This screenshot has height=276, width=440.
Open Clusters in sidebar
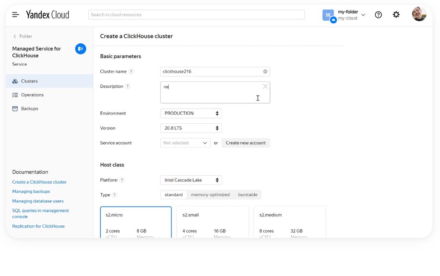click(49, 81)
